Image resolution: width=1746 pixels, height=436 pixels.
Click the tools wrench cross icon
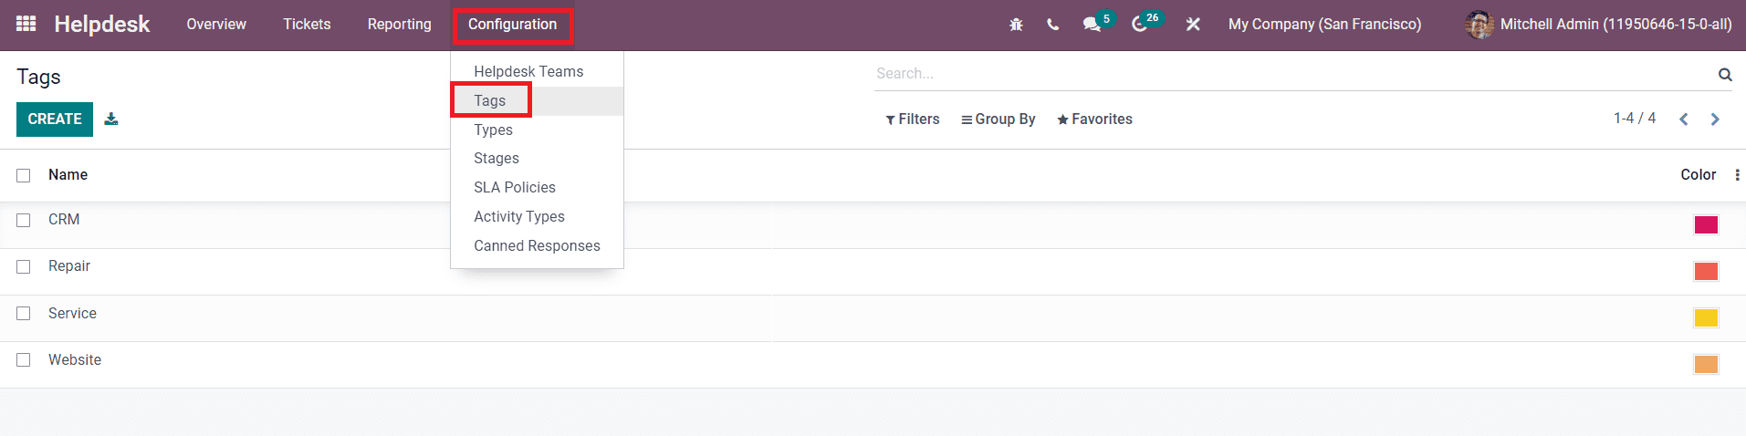coord(1193,25)
